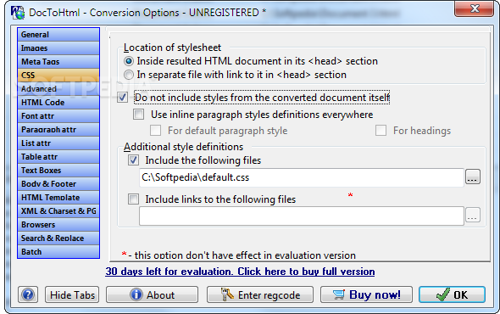Open the General tab
Screen dimensions: 500x314
point(58,35)
